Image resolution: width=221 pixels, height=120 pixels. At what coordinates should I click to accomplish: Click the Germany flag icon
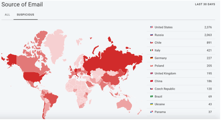(152, 58)
